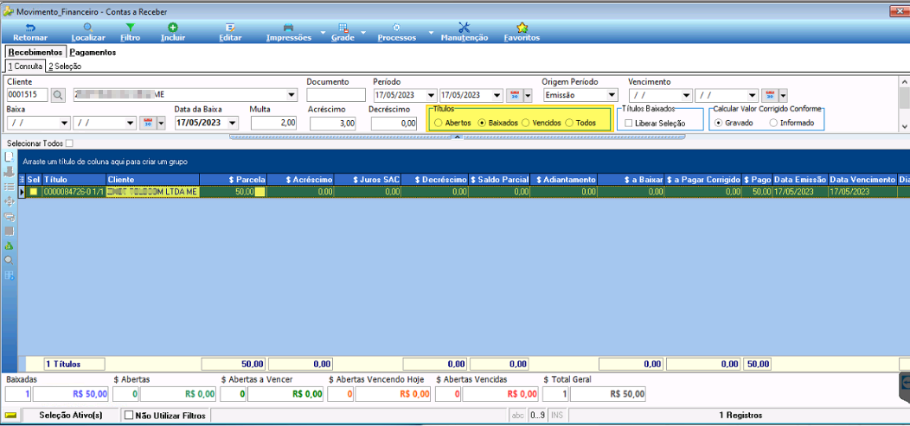Click the Data Emissão column header
The image size is (910, 426).
[x=800, y=180]
